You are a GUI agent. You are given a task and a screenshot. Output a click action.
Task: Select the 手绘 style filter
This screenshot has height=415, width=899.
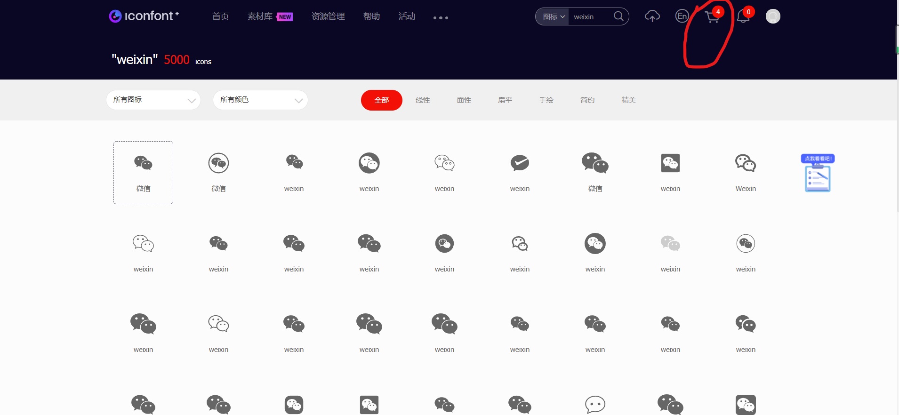coord(546,100)
